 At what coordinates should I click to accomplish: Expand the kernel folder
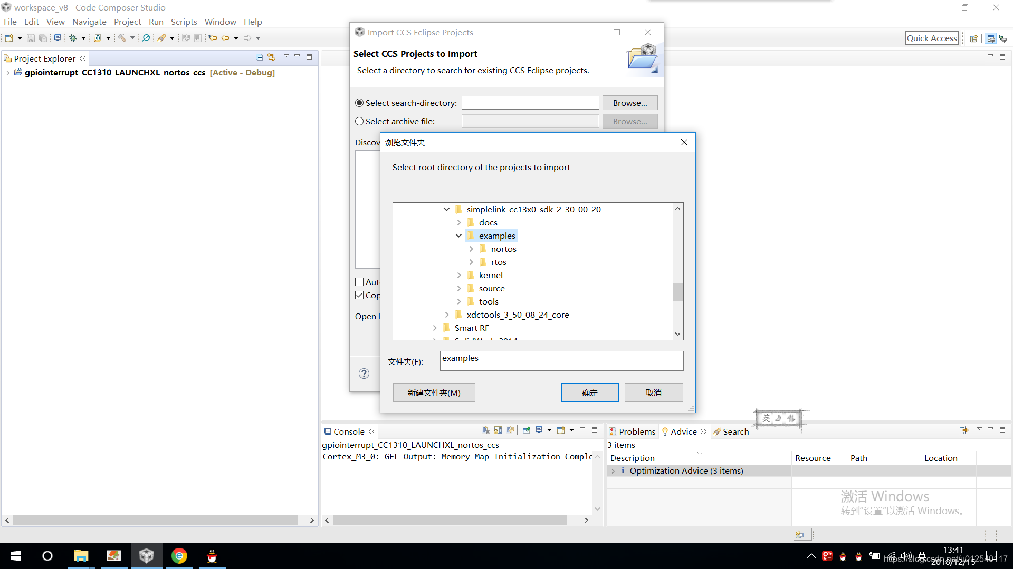(458, 275)
